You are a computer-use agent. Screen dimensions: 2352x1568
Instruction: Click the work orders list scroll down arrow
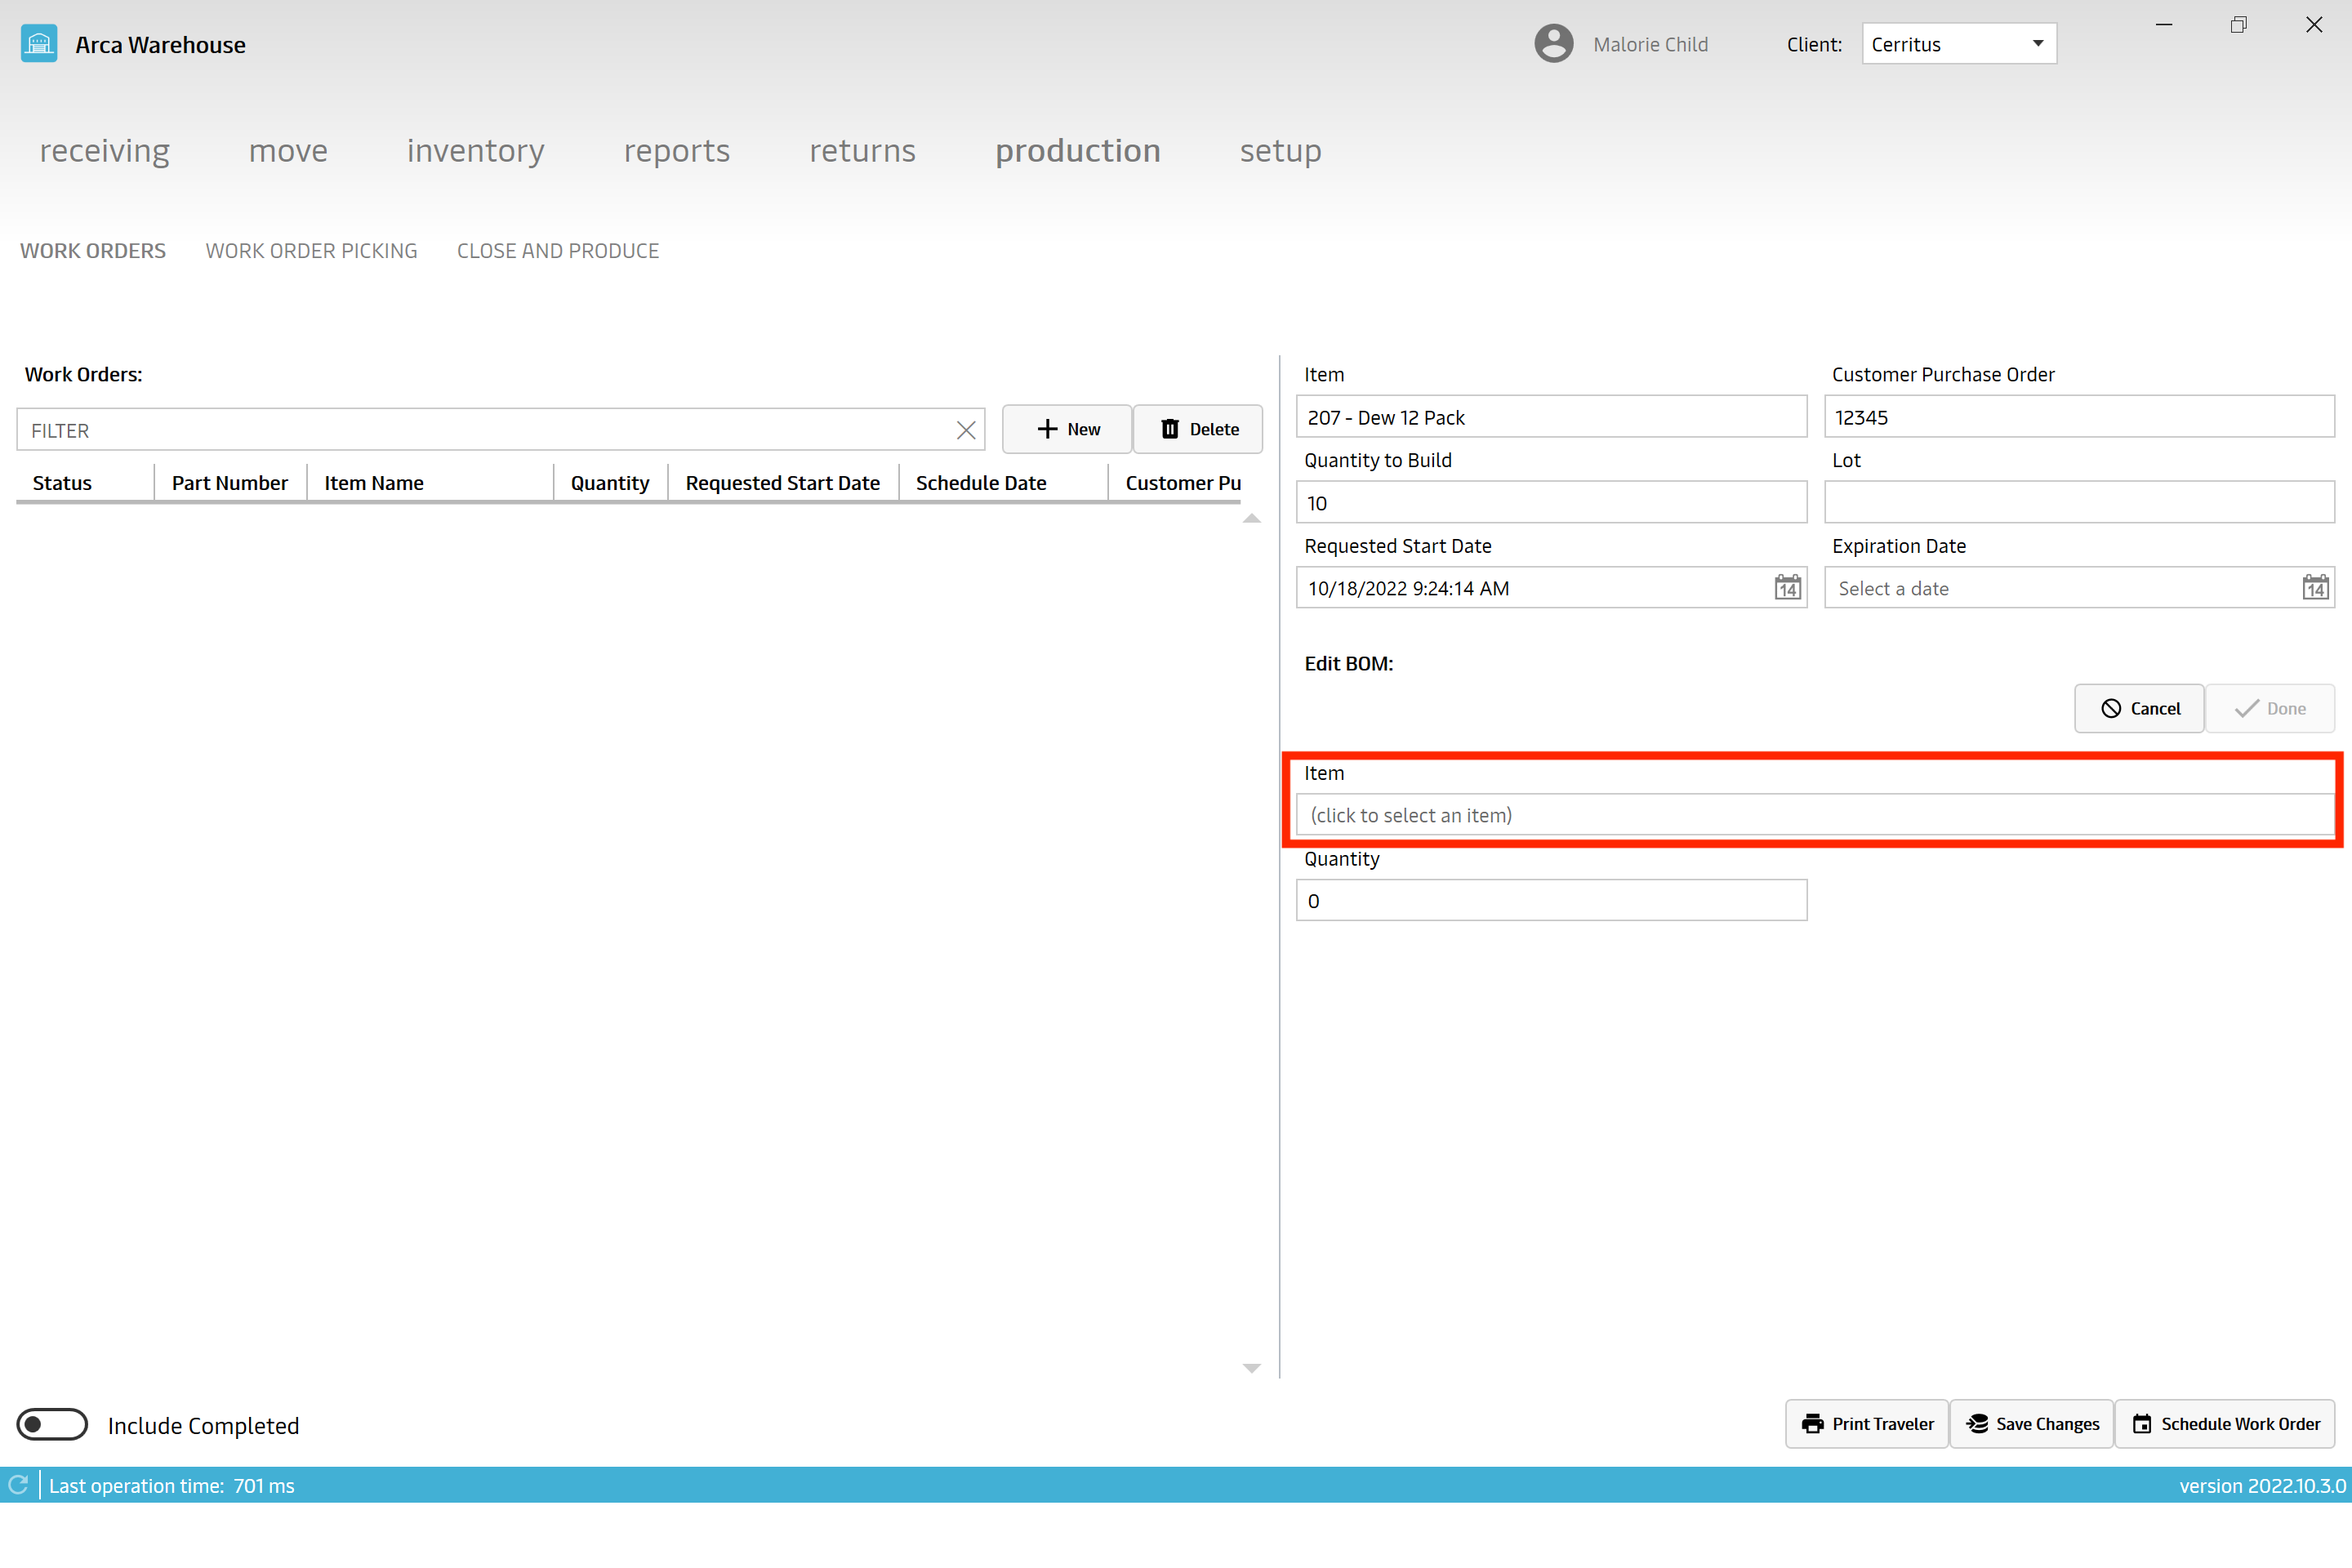click(x=1251, y=1368)
